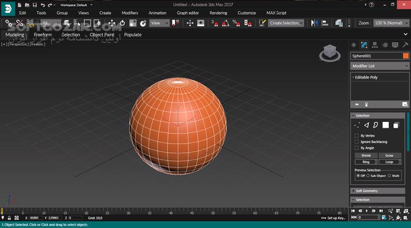Open the Select by Name tool
The width and height of the screenshot is (411, 228).
(77, 23)
